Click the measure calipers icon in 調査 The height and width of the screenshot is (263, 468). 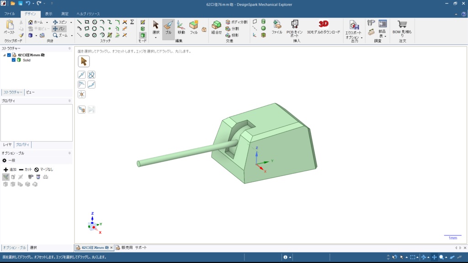click(371, 23)
